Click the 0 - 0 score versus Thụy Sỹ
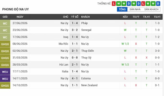164x96 pixels. click(75, 58)
